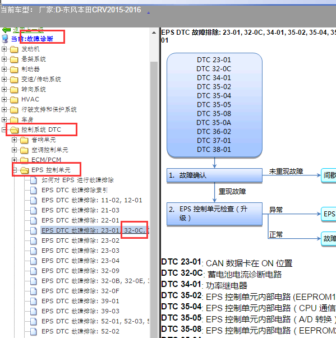336x338 pixels.
Task: Click the small link after CRV2015-2016
Action: pos(149,11)
